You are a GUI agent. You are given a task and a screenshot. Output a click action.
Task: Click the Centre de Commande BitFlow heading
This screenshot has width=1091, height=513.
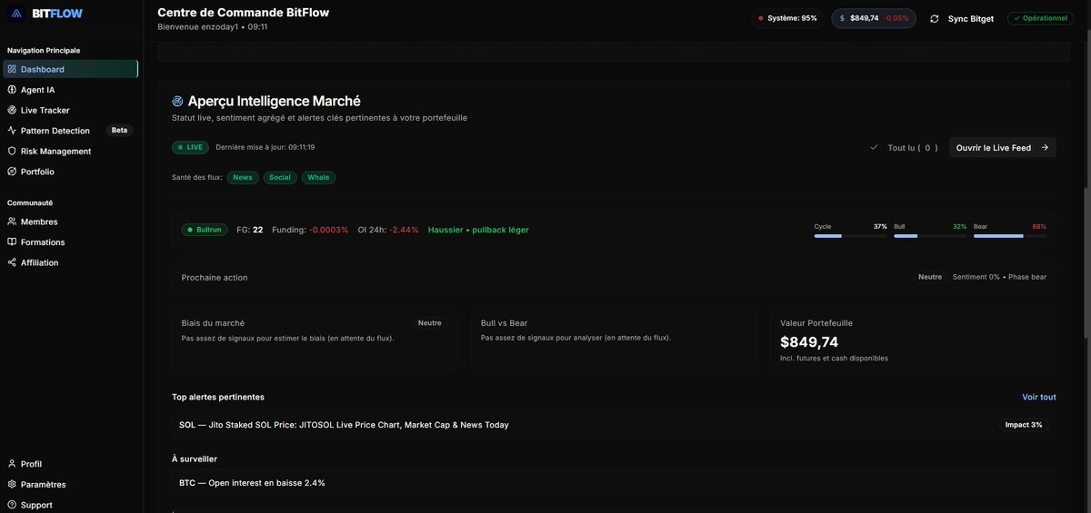pos(243,12)
